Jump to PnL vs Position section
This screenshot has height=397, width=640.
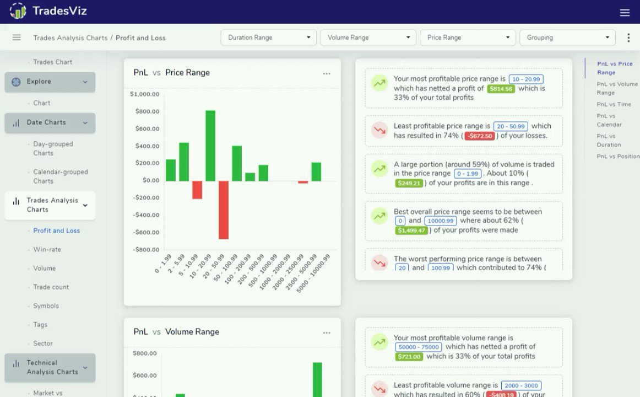tap(617, 157)
